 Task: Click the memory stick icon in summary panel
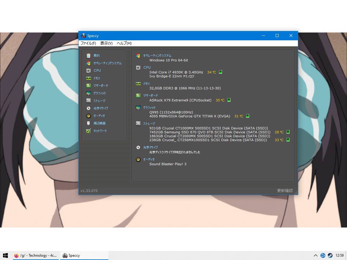click(138, 84)
